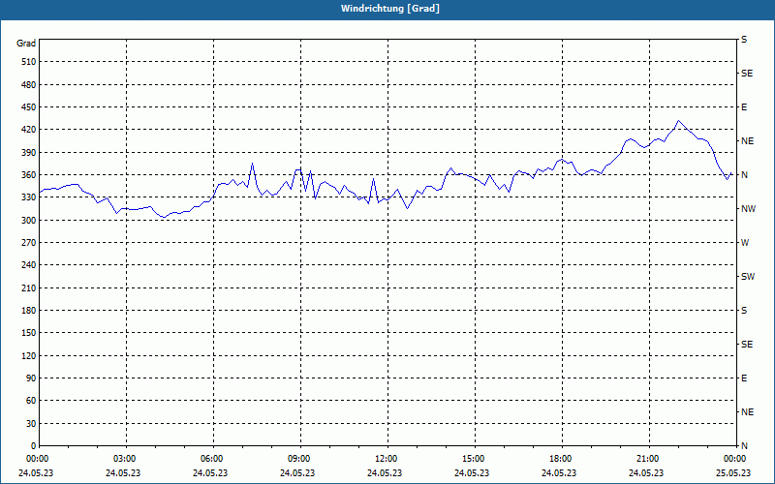775x484 pixels.
Task: Select the 420 y-axis tick label
Action: (x=29, y=130)
